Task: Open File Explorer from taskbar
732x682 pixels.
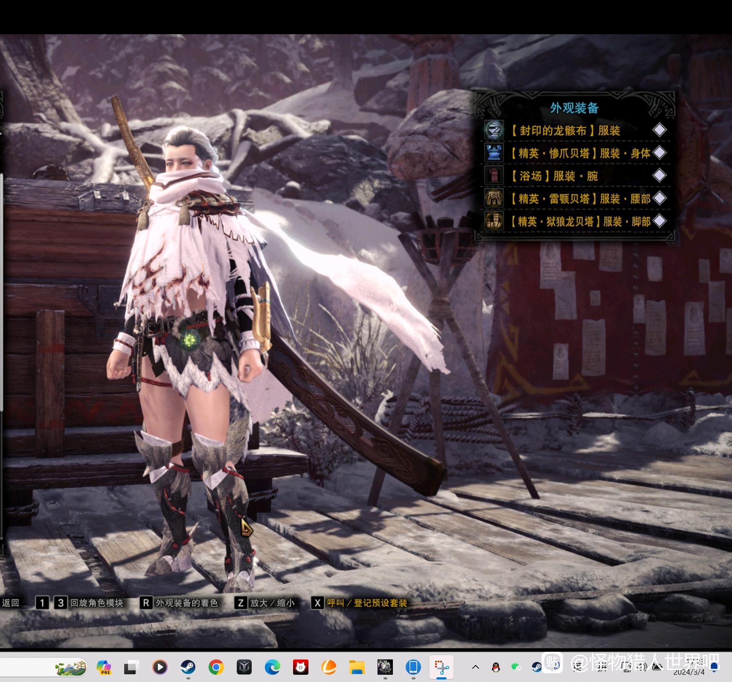Action: [357, 667]
